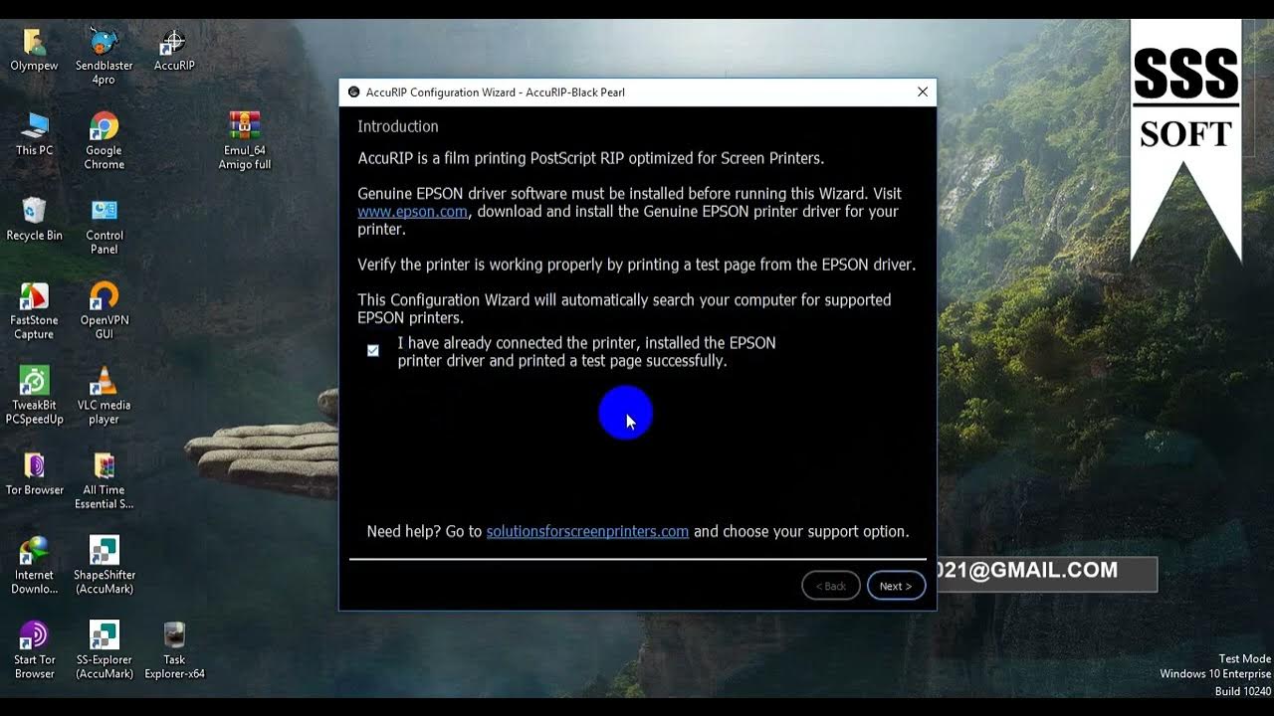Select the OpenVPN GUI desktop icon
This screenshot has width=1274, height=716.
pos(104,311)
